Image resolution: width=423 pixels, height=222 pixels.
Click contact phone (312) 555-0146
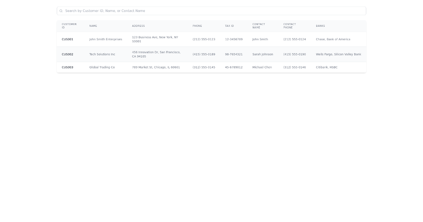(294, 67)
